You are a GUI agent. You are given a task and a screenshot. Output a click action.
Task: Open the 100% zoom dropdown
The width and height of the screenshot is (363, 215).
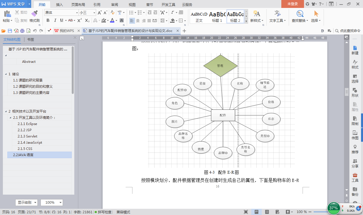(x=52, y=203)
